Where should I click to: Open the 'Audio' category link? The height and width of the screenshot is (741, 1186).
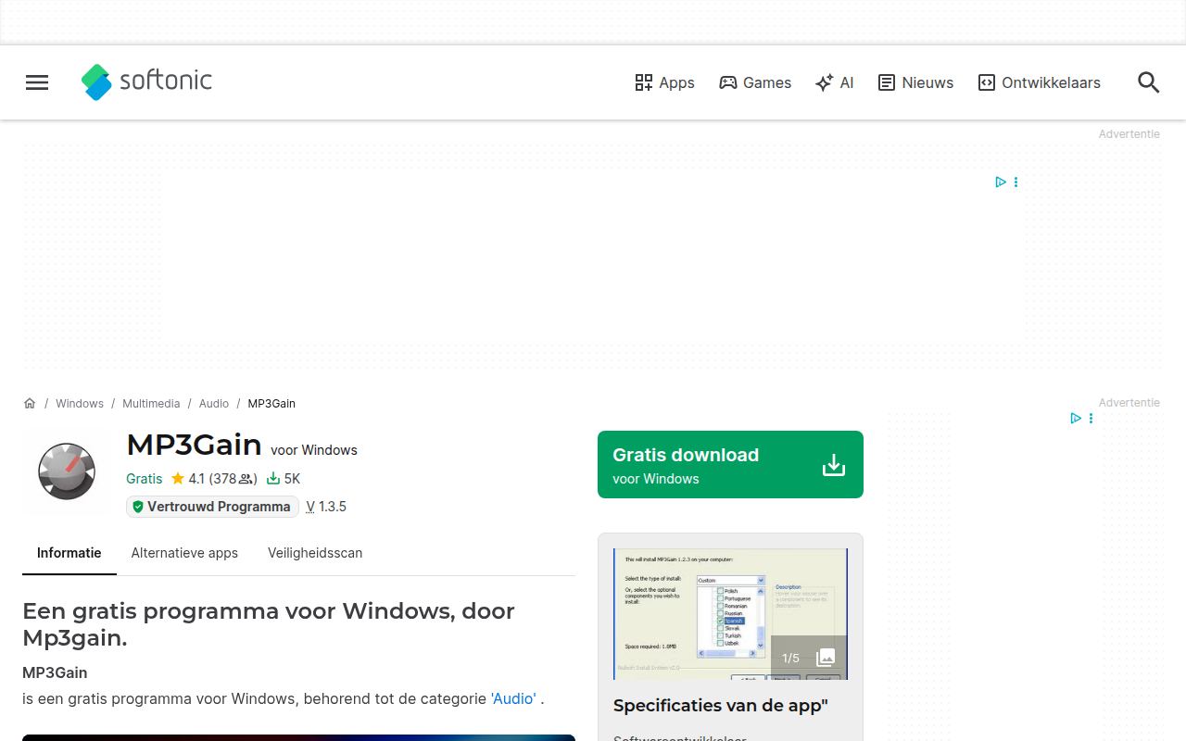coord(513,698)
